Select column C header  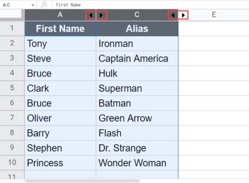137,15
